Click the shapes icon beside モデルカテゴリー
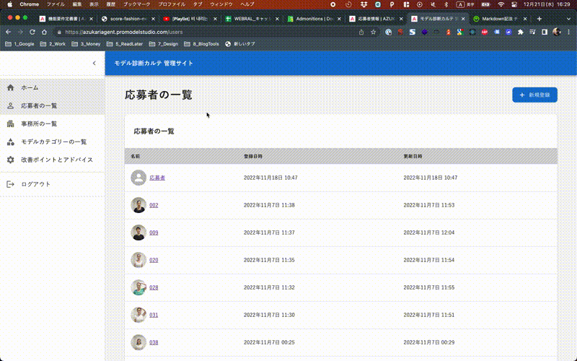Screen dimensions: 577x361 coord(10,142)
